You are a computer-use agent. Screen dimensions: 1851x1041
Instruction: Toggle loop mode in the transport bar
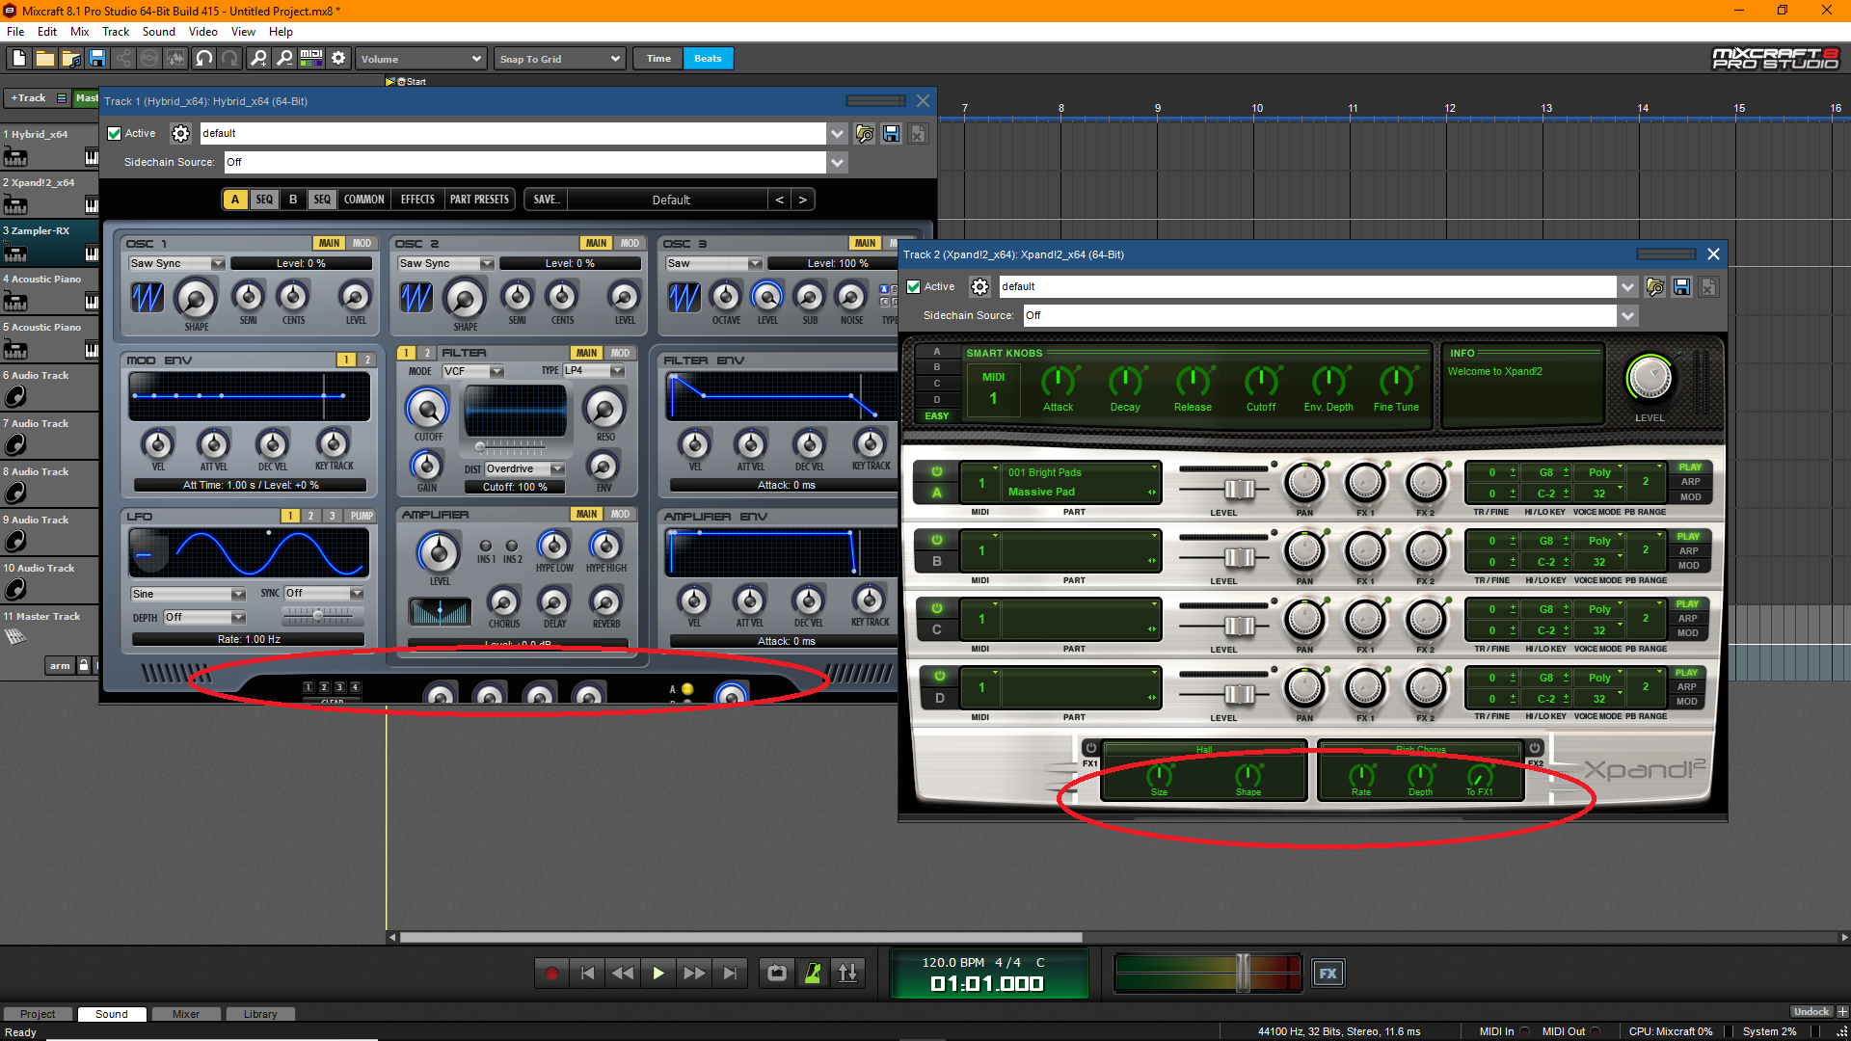click(777, 974)
